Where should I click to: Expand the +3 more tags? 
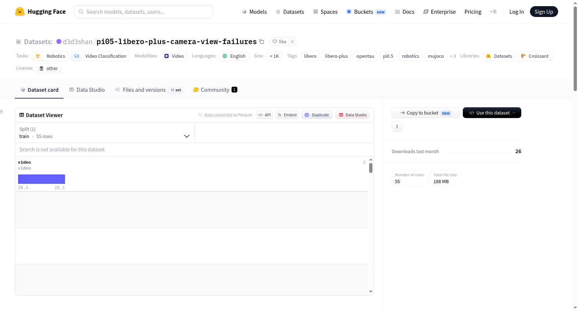pos(453,56)
